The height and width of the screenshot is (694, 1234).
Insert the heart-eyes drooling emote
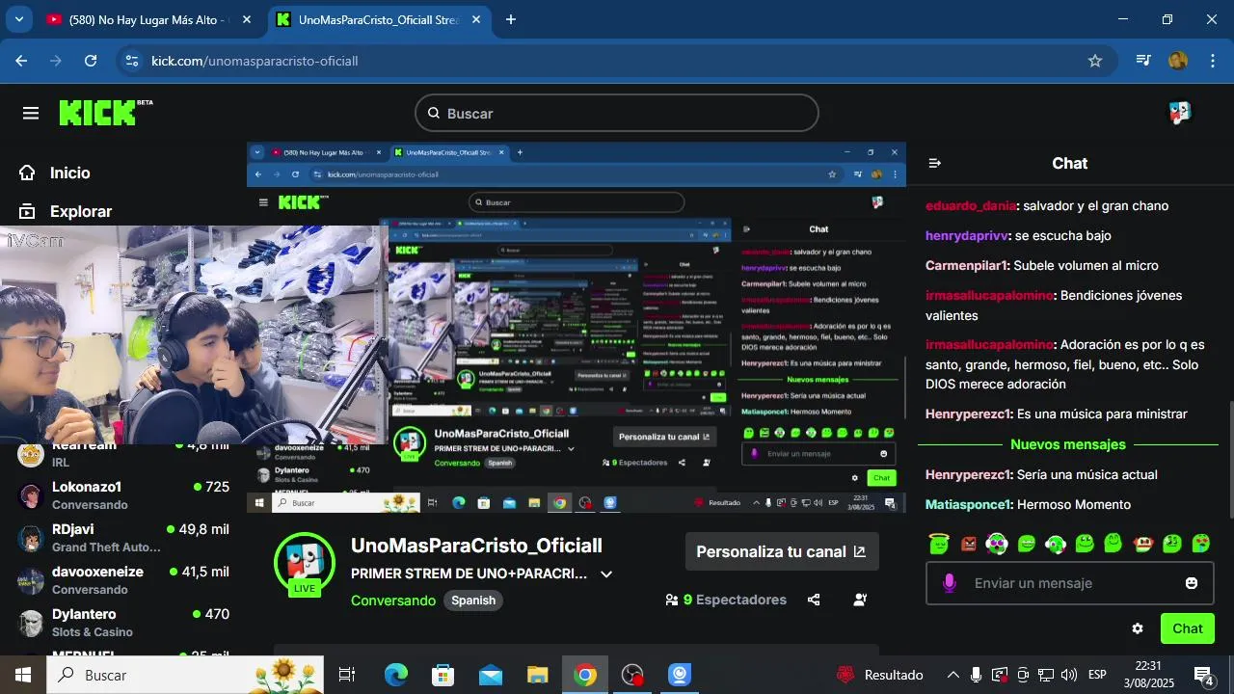click(x=1201, y=544)
